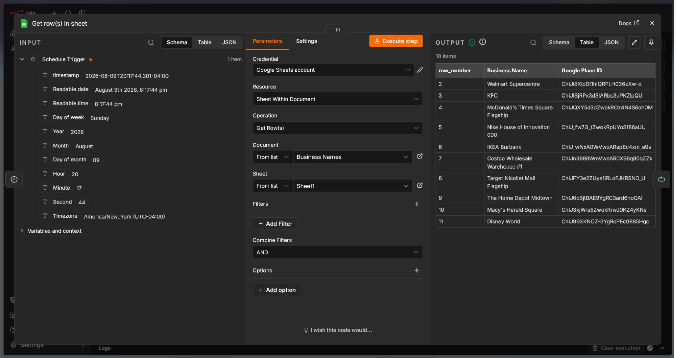
Task: Change Sheet mode From list dropdown
Action: [x=273, y=186]
